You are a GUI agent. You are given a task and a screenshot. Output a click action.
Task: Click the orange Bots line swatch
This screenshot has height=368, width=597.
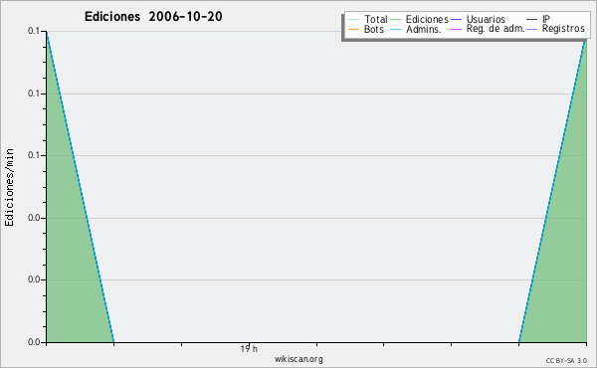point(353,29)
